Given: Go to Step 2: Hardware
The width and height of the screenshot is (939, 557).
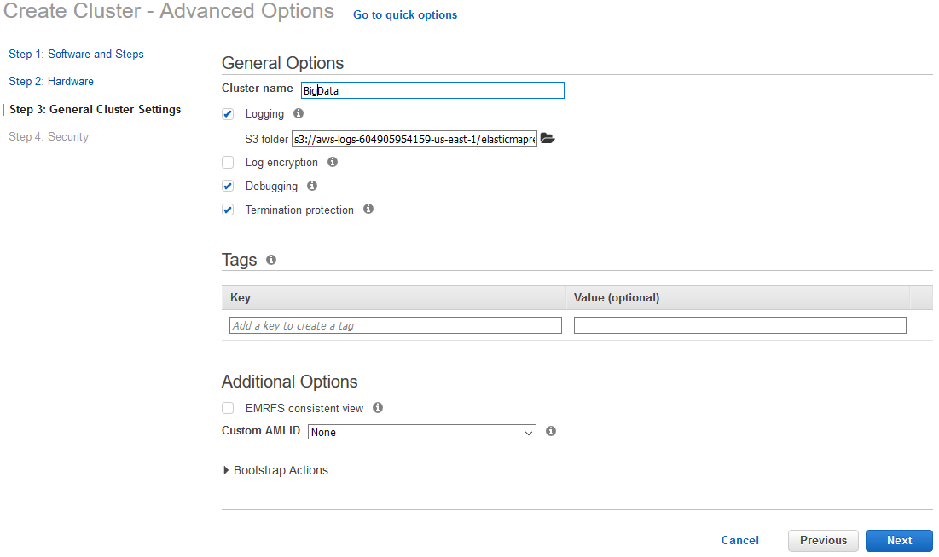Looking at the screenshot, I should point(51,81).
